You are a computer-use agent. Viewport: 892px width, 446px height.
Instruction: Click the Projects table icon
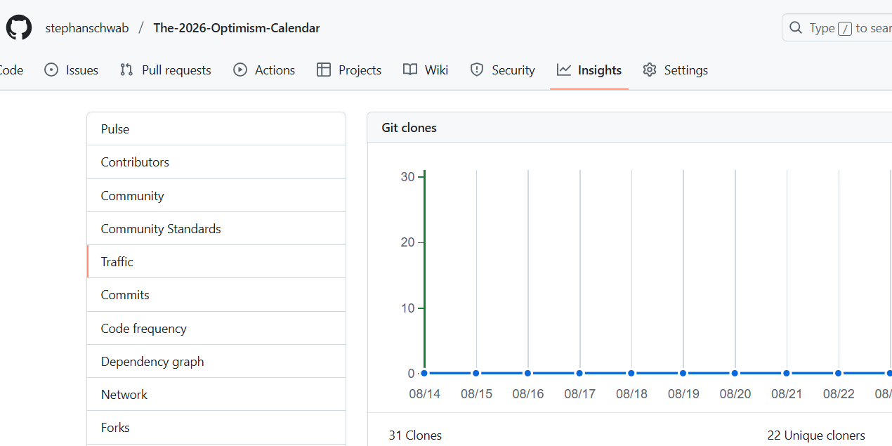(324, 70)
